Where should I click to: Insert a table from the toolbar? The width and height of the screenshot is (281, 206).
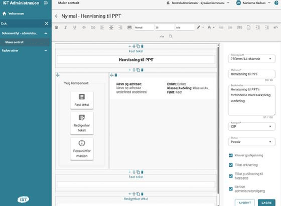(x=239, y=27)
